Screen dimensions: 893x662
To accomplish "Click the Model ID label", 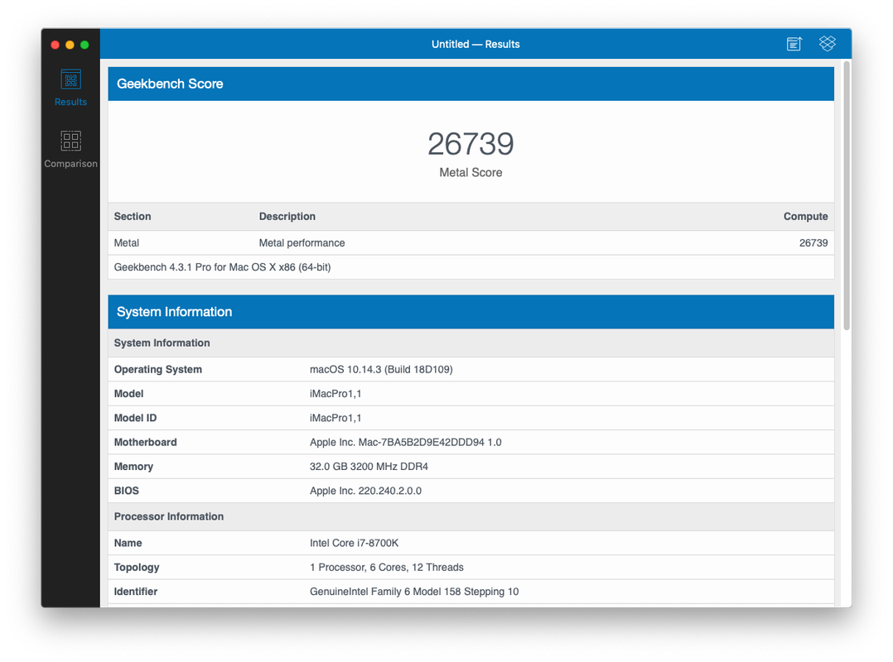I will pyautogui.click(x=135, y=418).
